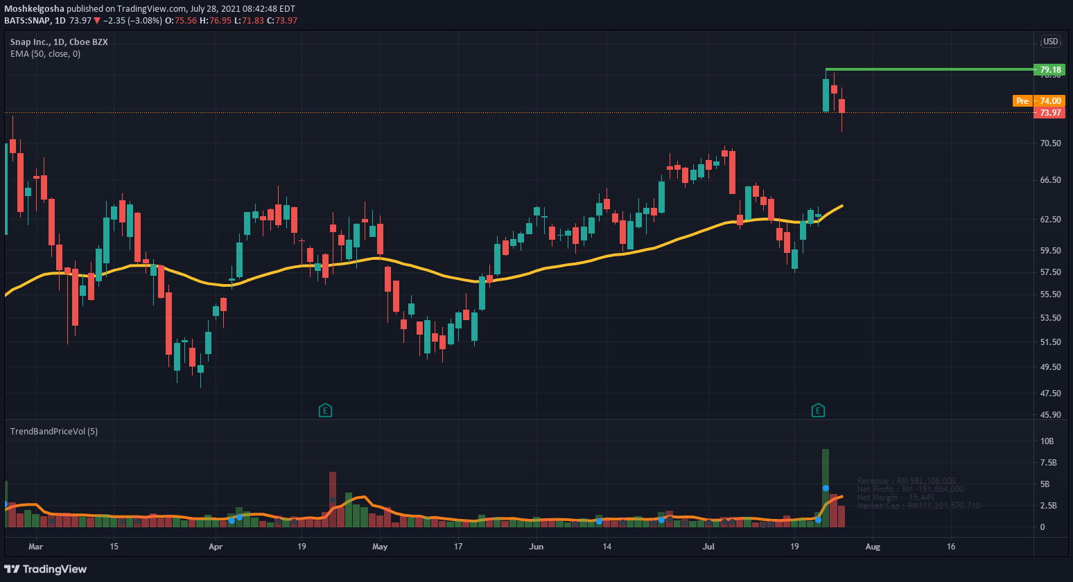Click the USD currency badge
This screenshot has width=1073, height=582.
click(1051, 42)
